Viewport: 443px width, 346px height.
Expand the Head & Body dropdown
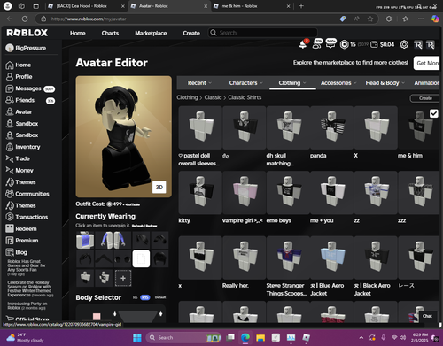tap(385, 83)
